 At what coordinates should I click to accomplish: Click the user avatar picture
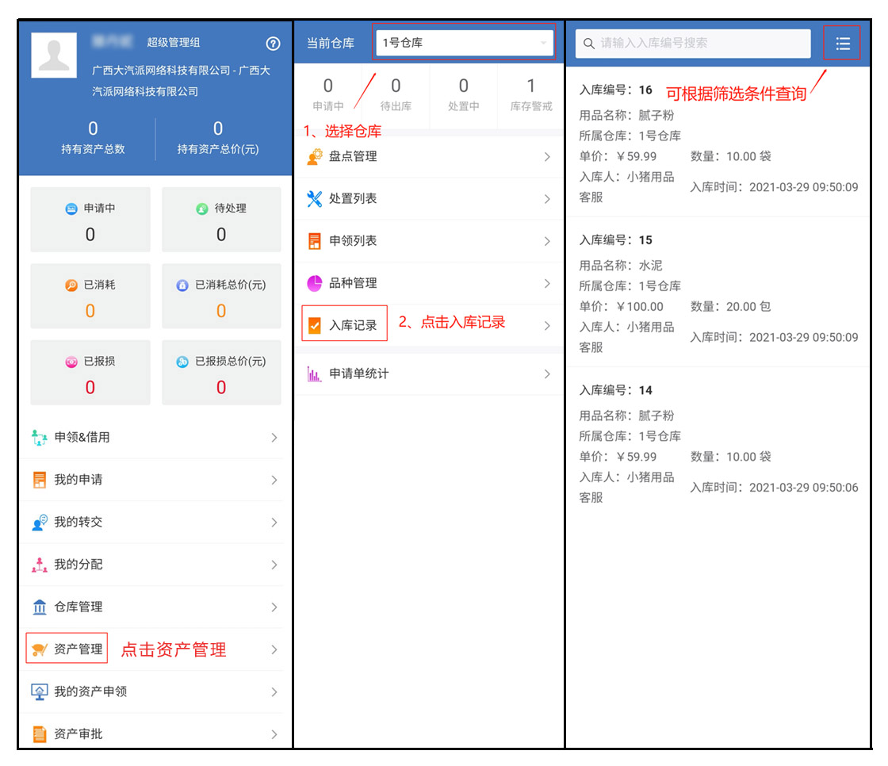tap(54, 55)
